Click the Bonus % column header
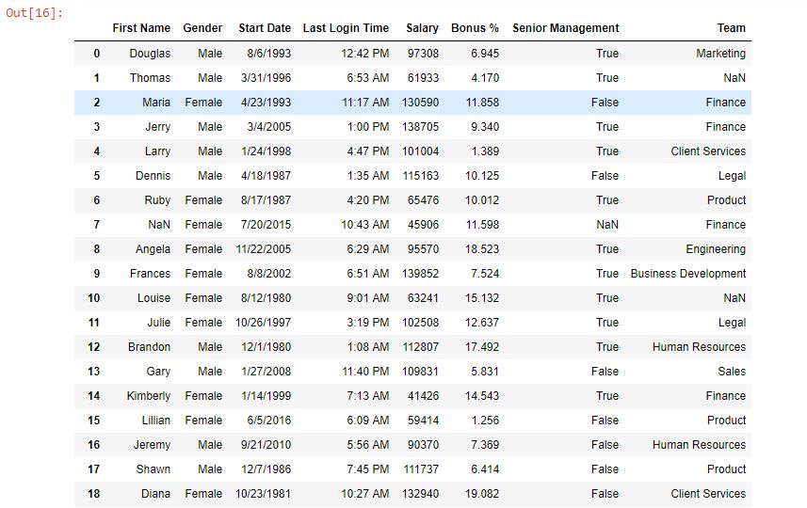807x508 pixels. tap(475, 28)
